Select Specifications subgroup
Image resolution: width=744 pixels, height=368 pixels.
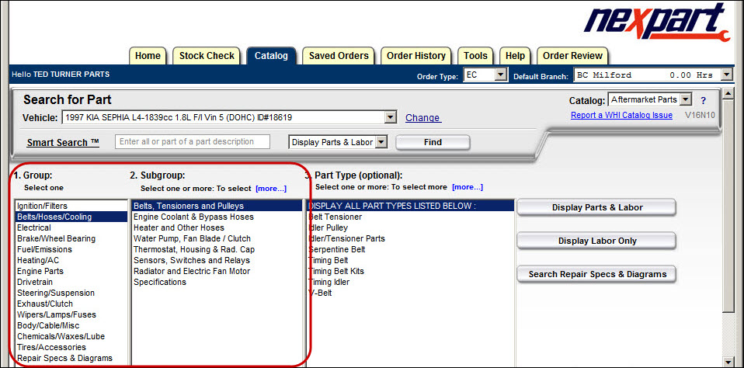click(217, 282)
